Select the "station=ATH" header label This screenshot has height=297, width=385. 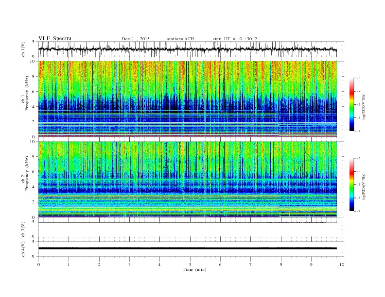pyautogui.click(x=180, y=39)
